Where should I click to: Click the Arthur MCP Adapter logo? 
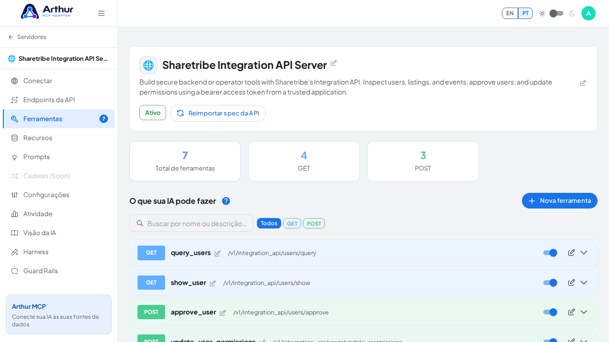(x=47, y=11)
